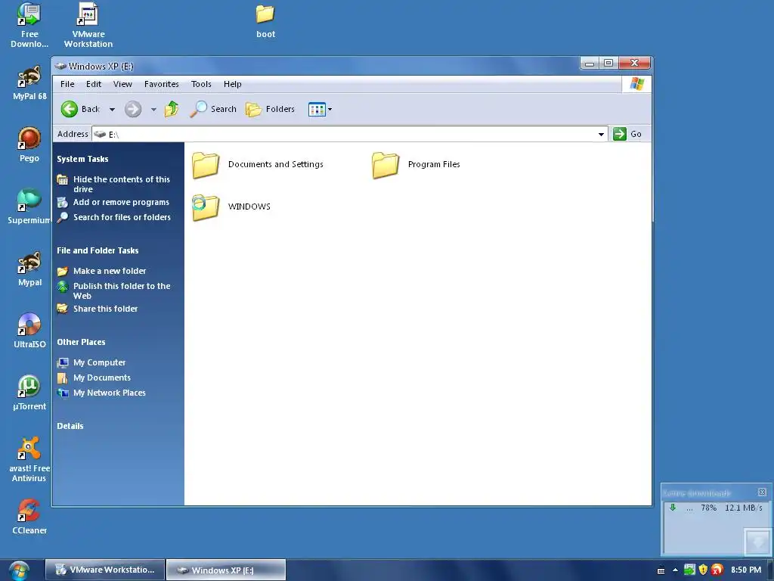
Task: Open the File menu
Action: click(67, 84)
